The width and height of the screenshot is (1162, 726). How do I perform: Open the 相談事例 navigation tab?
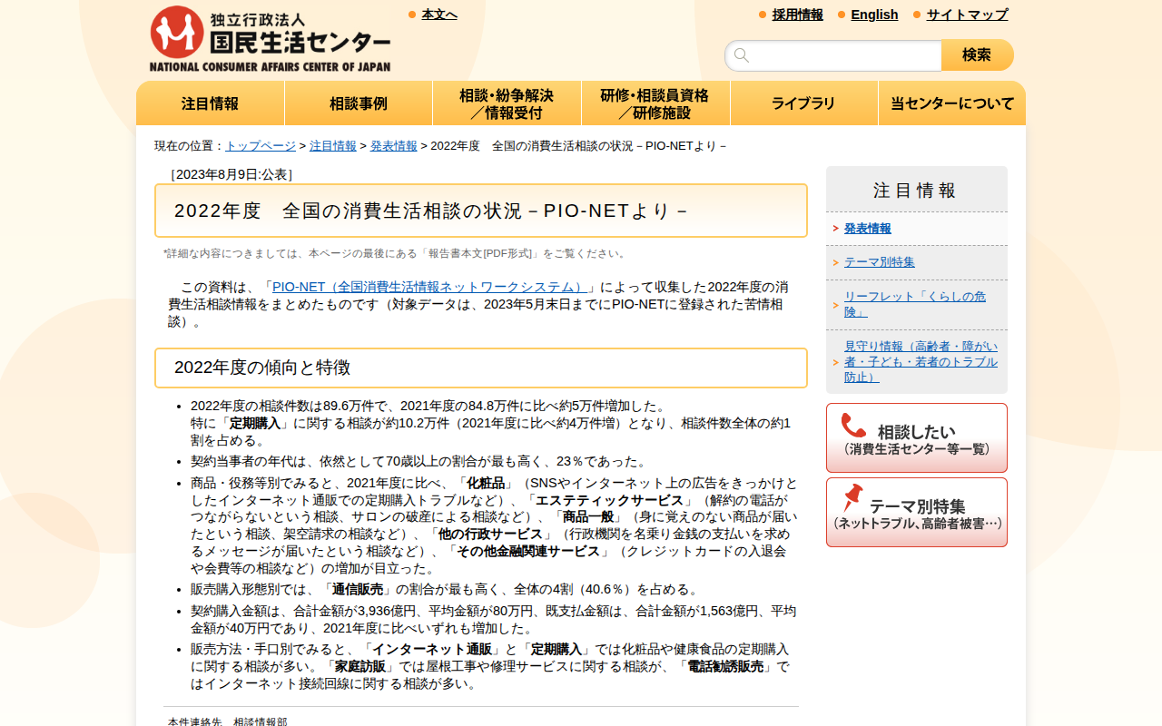tap(359, 103)
